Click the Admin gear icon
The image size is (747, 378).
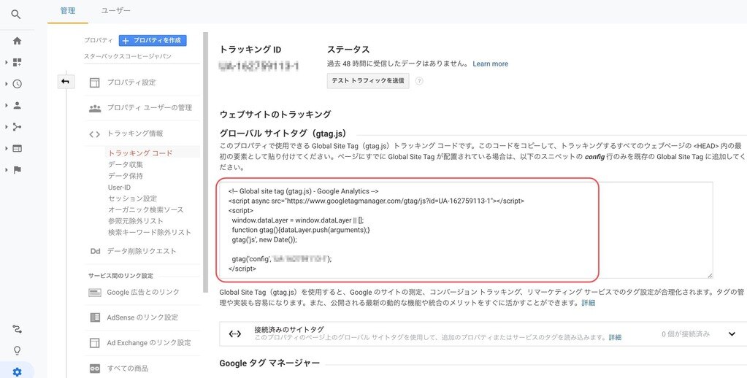17,371
